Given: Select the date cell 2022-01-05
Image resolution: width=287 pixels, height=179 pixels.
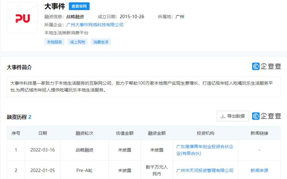Looking at the screenshot, I should tap(43, 170).
